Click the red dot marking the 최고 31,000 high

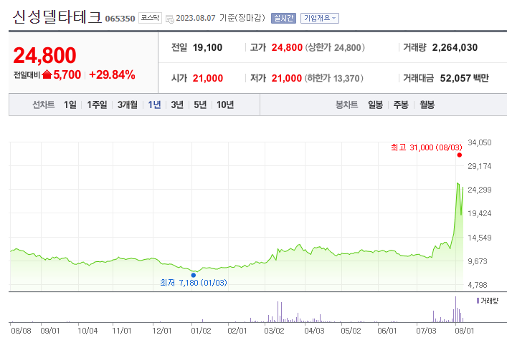pos(460,155)
